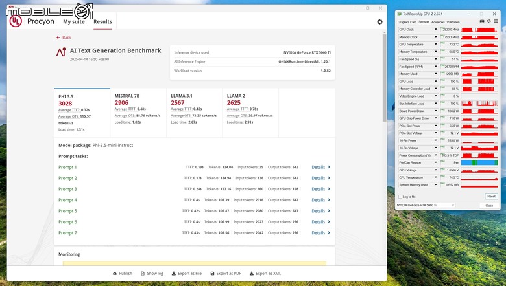Open the My suite tab

click(x=74, y=22)
